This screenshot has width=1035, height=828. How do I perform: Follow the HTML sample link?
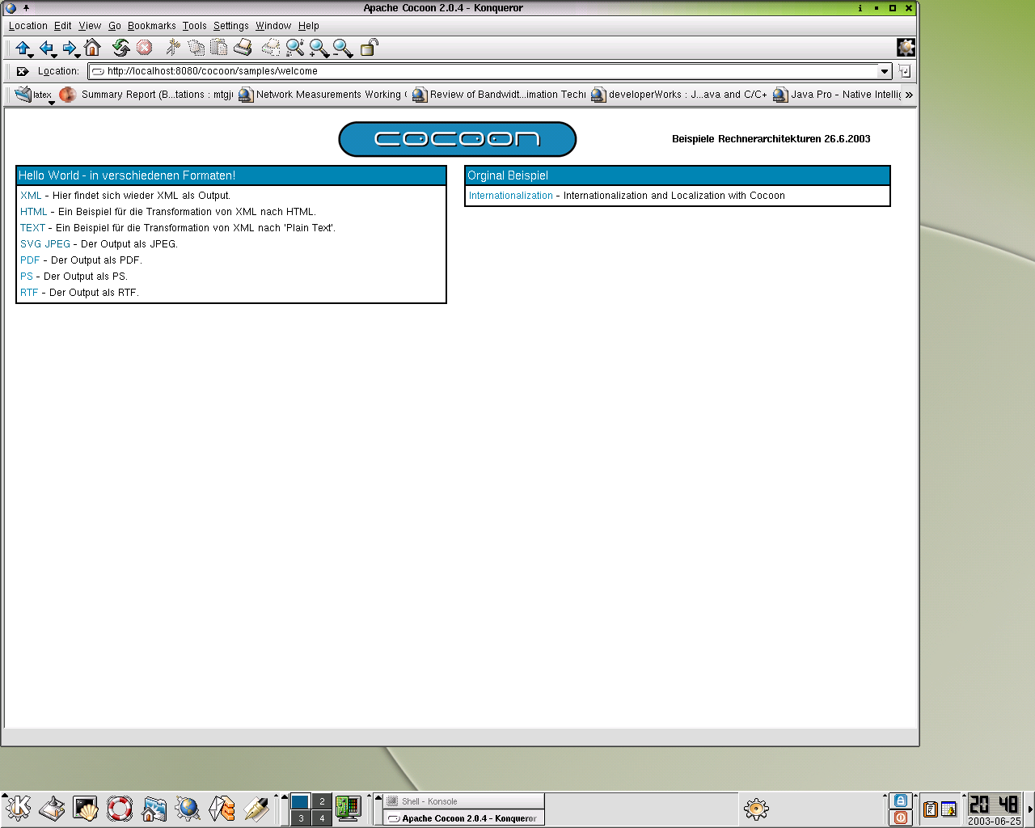[x=34, y=212]
